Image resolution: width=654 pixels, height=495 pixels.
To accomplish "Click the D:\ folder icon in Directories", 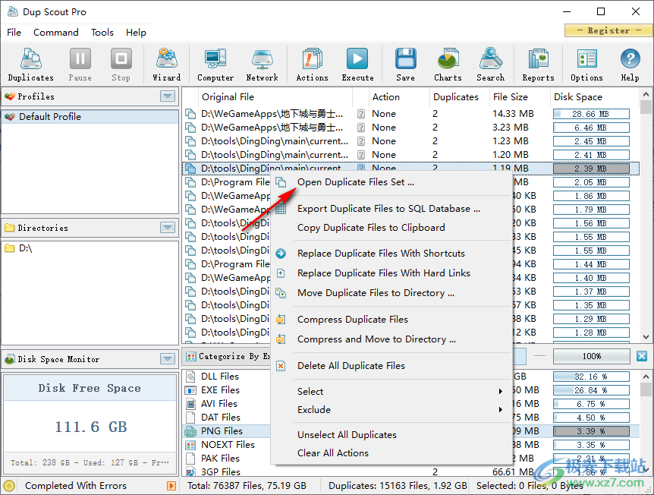I will (x=10, y=248).
